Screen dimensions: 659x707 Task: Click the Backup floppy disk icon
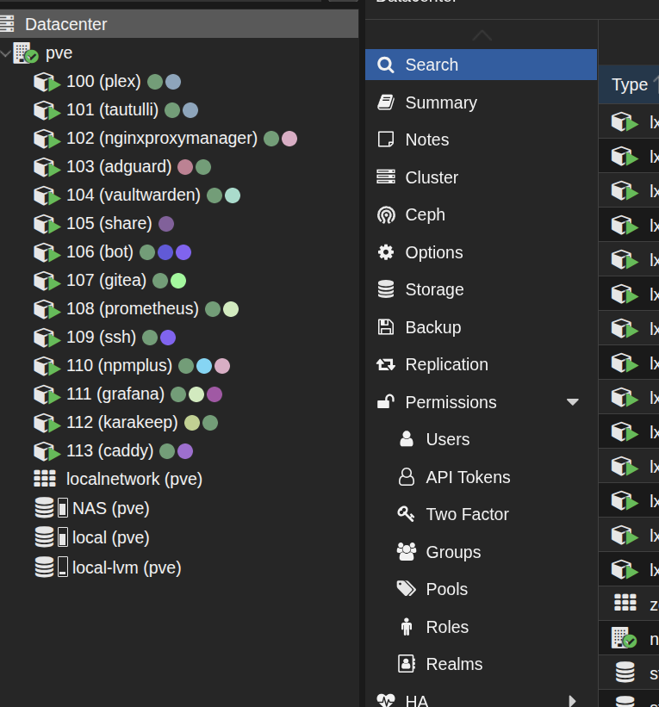coord(386,327)
